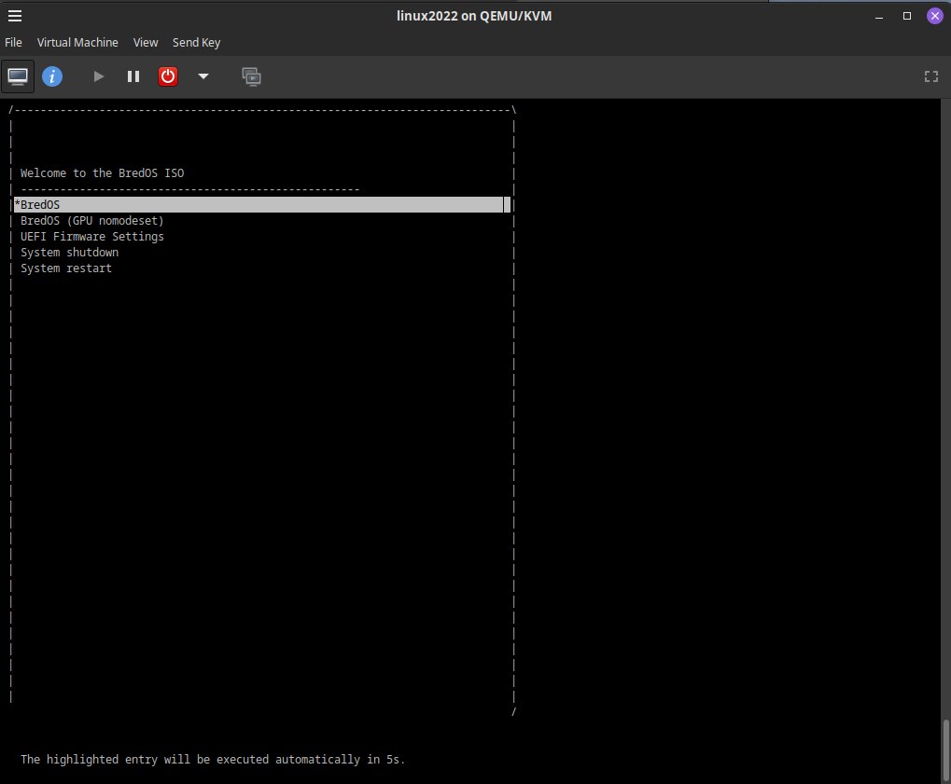This screenshot has width=951, height=784.
Task: Open the Send Key menu
Action: pyautogui.click(x=197, y=42)
